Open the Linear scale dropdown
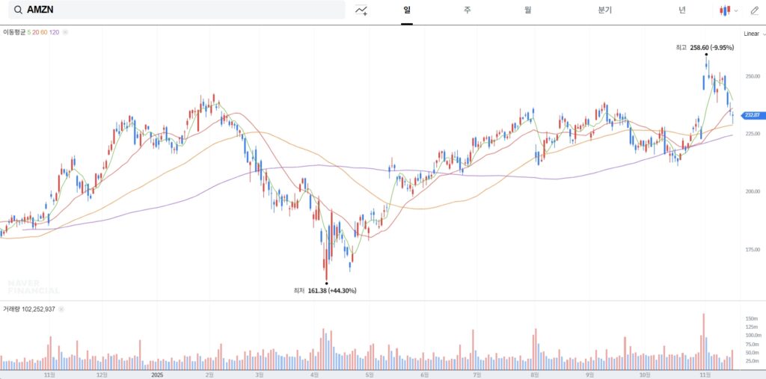 (754, 34)
